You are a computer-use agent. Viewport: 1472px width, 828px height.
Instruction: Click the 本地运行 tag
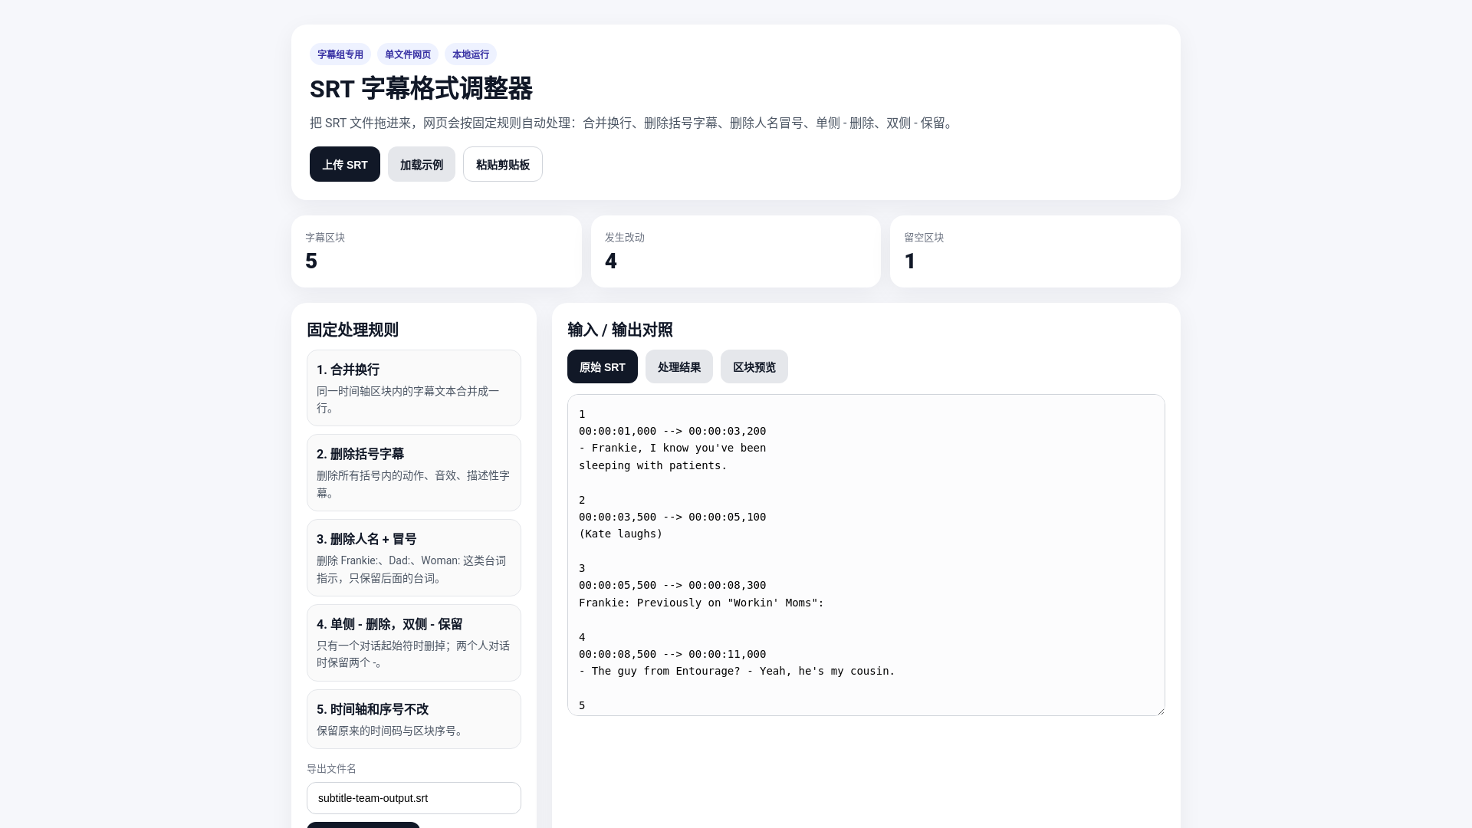point(471,54)
